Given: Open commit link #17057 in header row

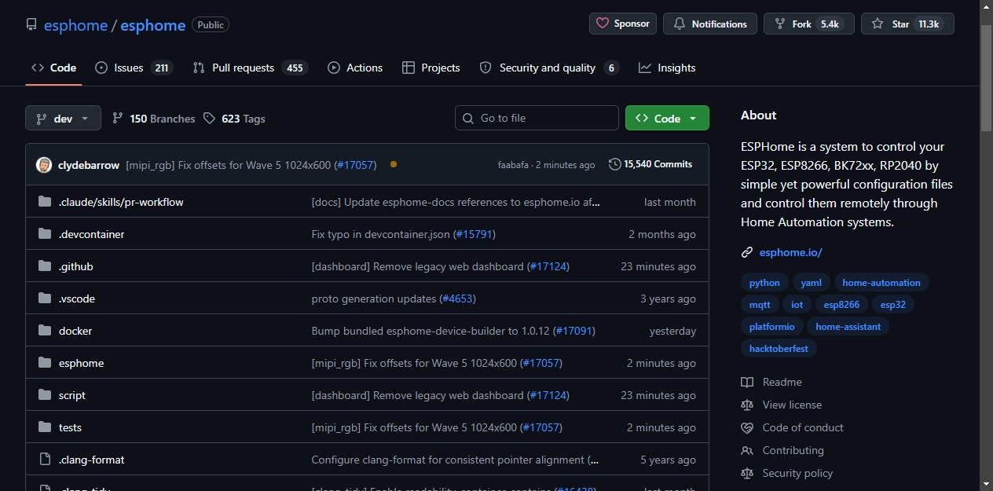Looking at the screenshot, I should coord(355,165).
